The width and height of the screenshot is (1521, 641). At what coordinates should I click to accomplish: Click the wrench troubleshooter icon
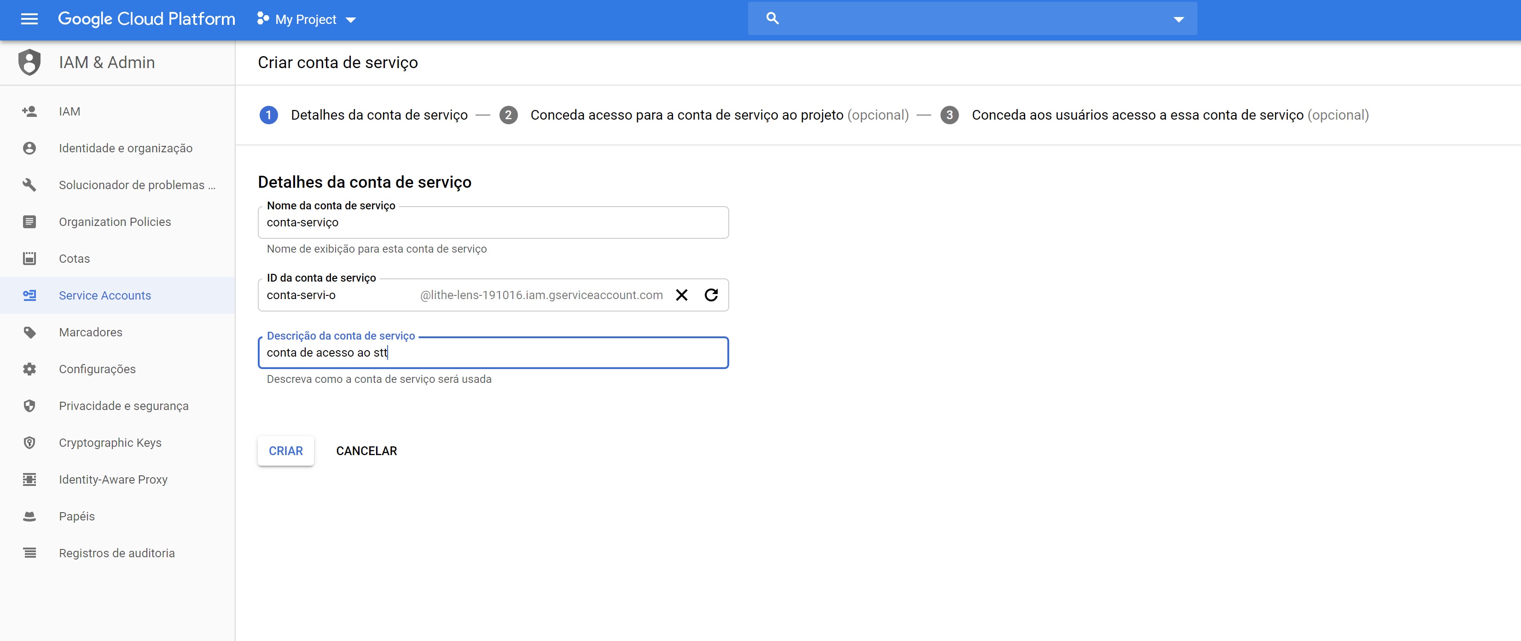(29, 185)
